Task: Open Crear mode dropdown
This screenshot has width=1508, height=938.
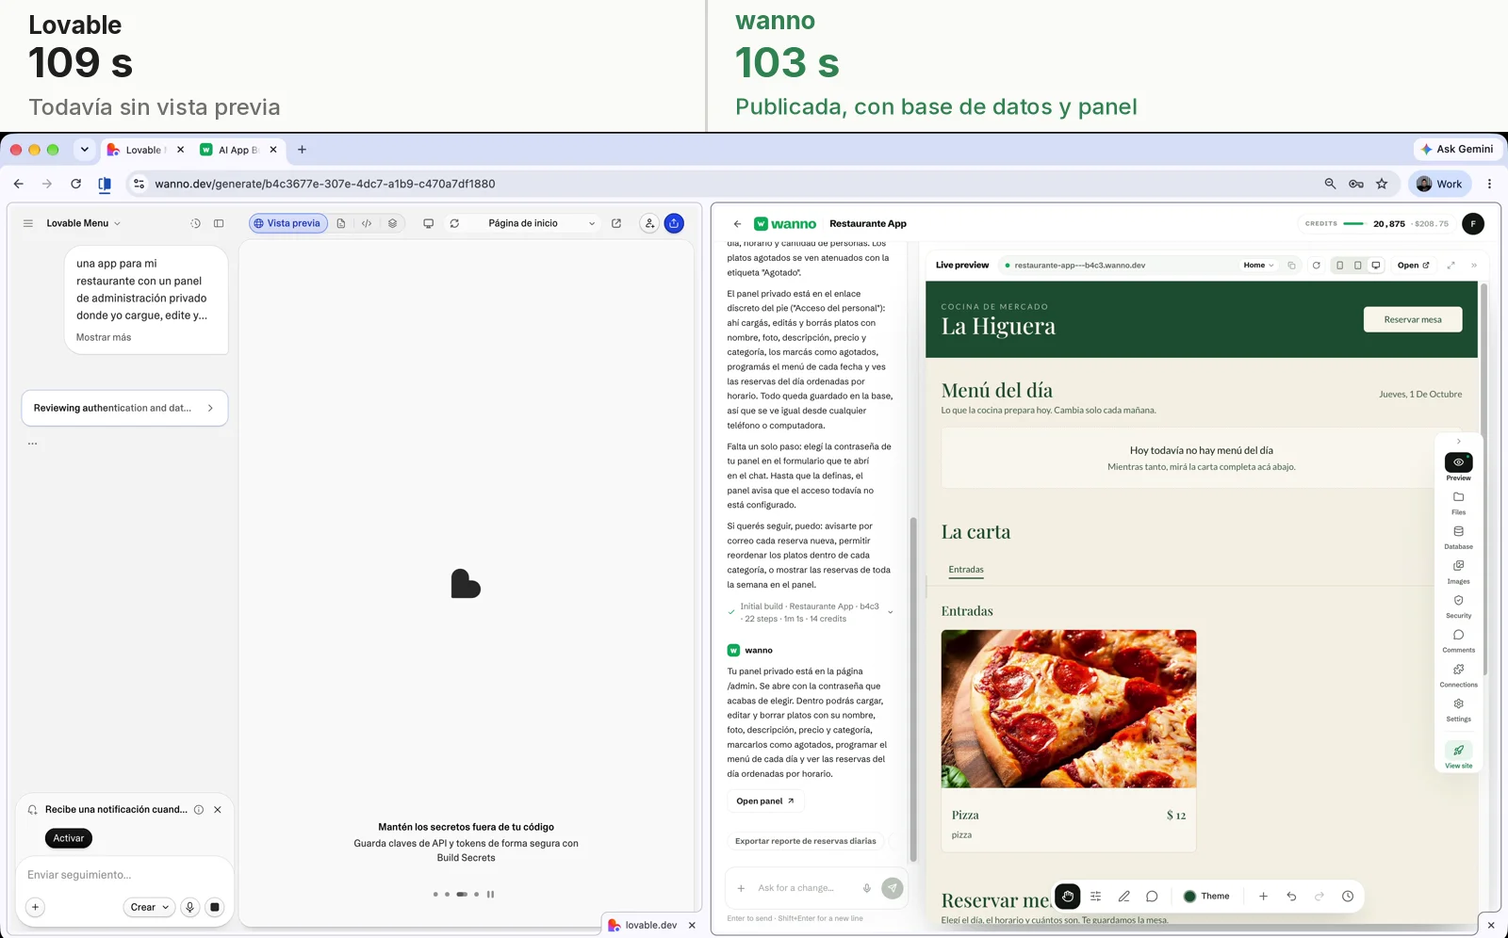Action: tap(149, 907)
